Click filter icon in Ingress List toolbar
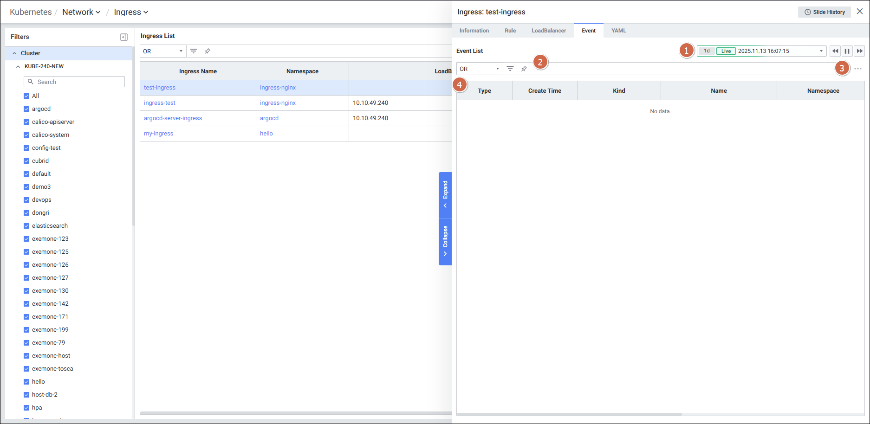870x424 pixels. tap(194, 51)
